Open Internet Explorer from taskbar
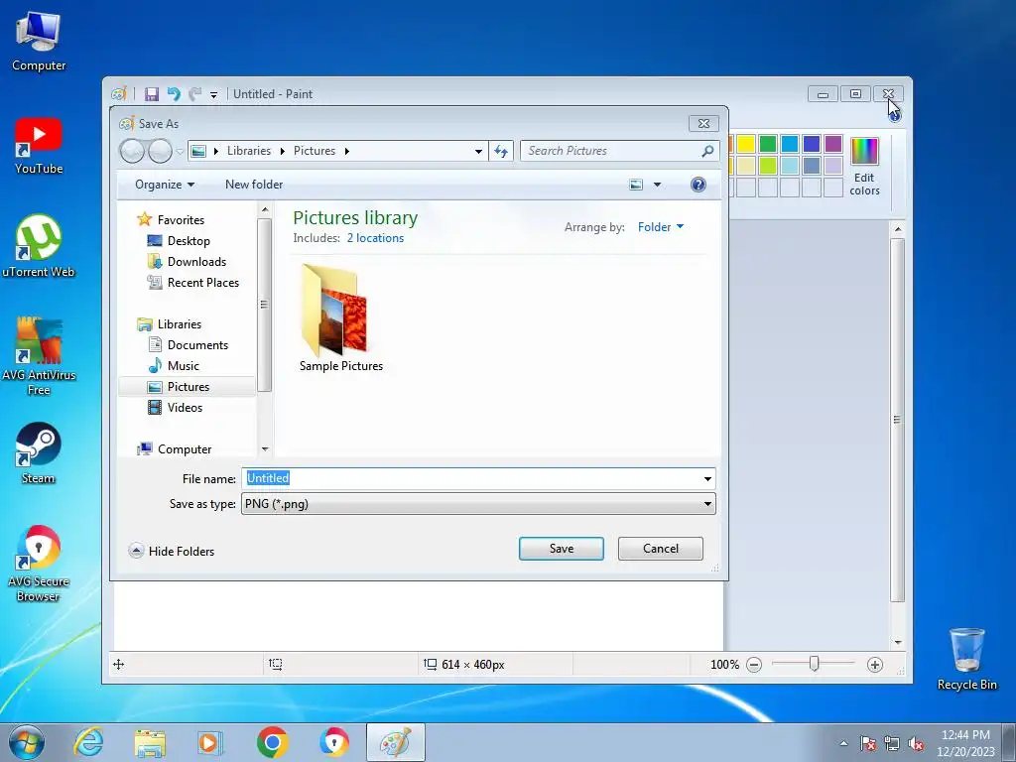Viewport: 1016px width, 762px height. click(88, 742)
